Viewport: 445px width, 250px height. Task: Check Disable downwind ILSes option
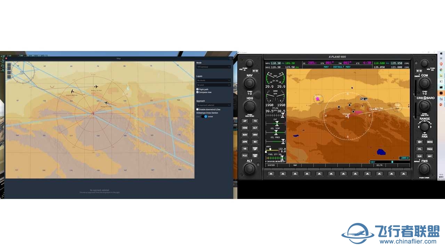click(x=197, y=109)
